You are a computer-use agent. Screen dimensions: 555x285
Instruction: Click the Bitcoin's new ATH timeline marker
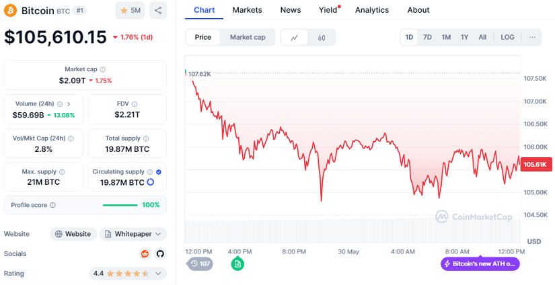[x=480, y=263]
